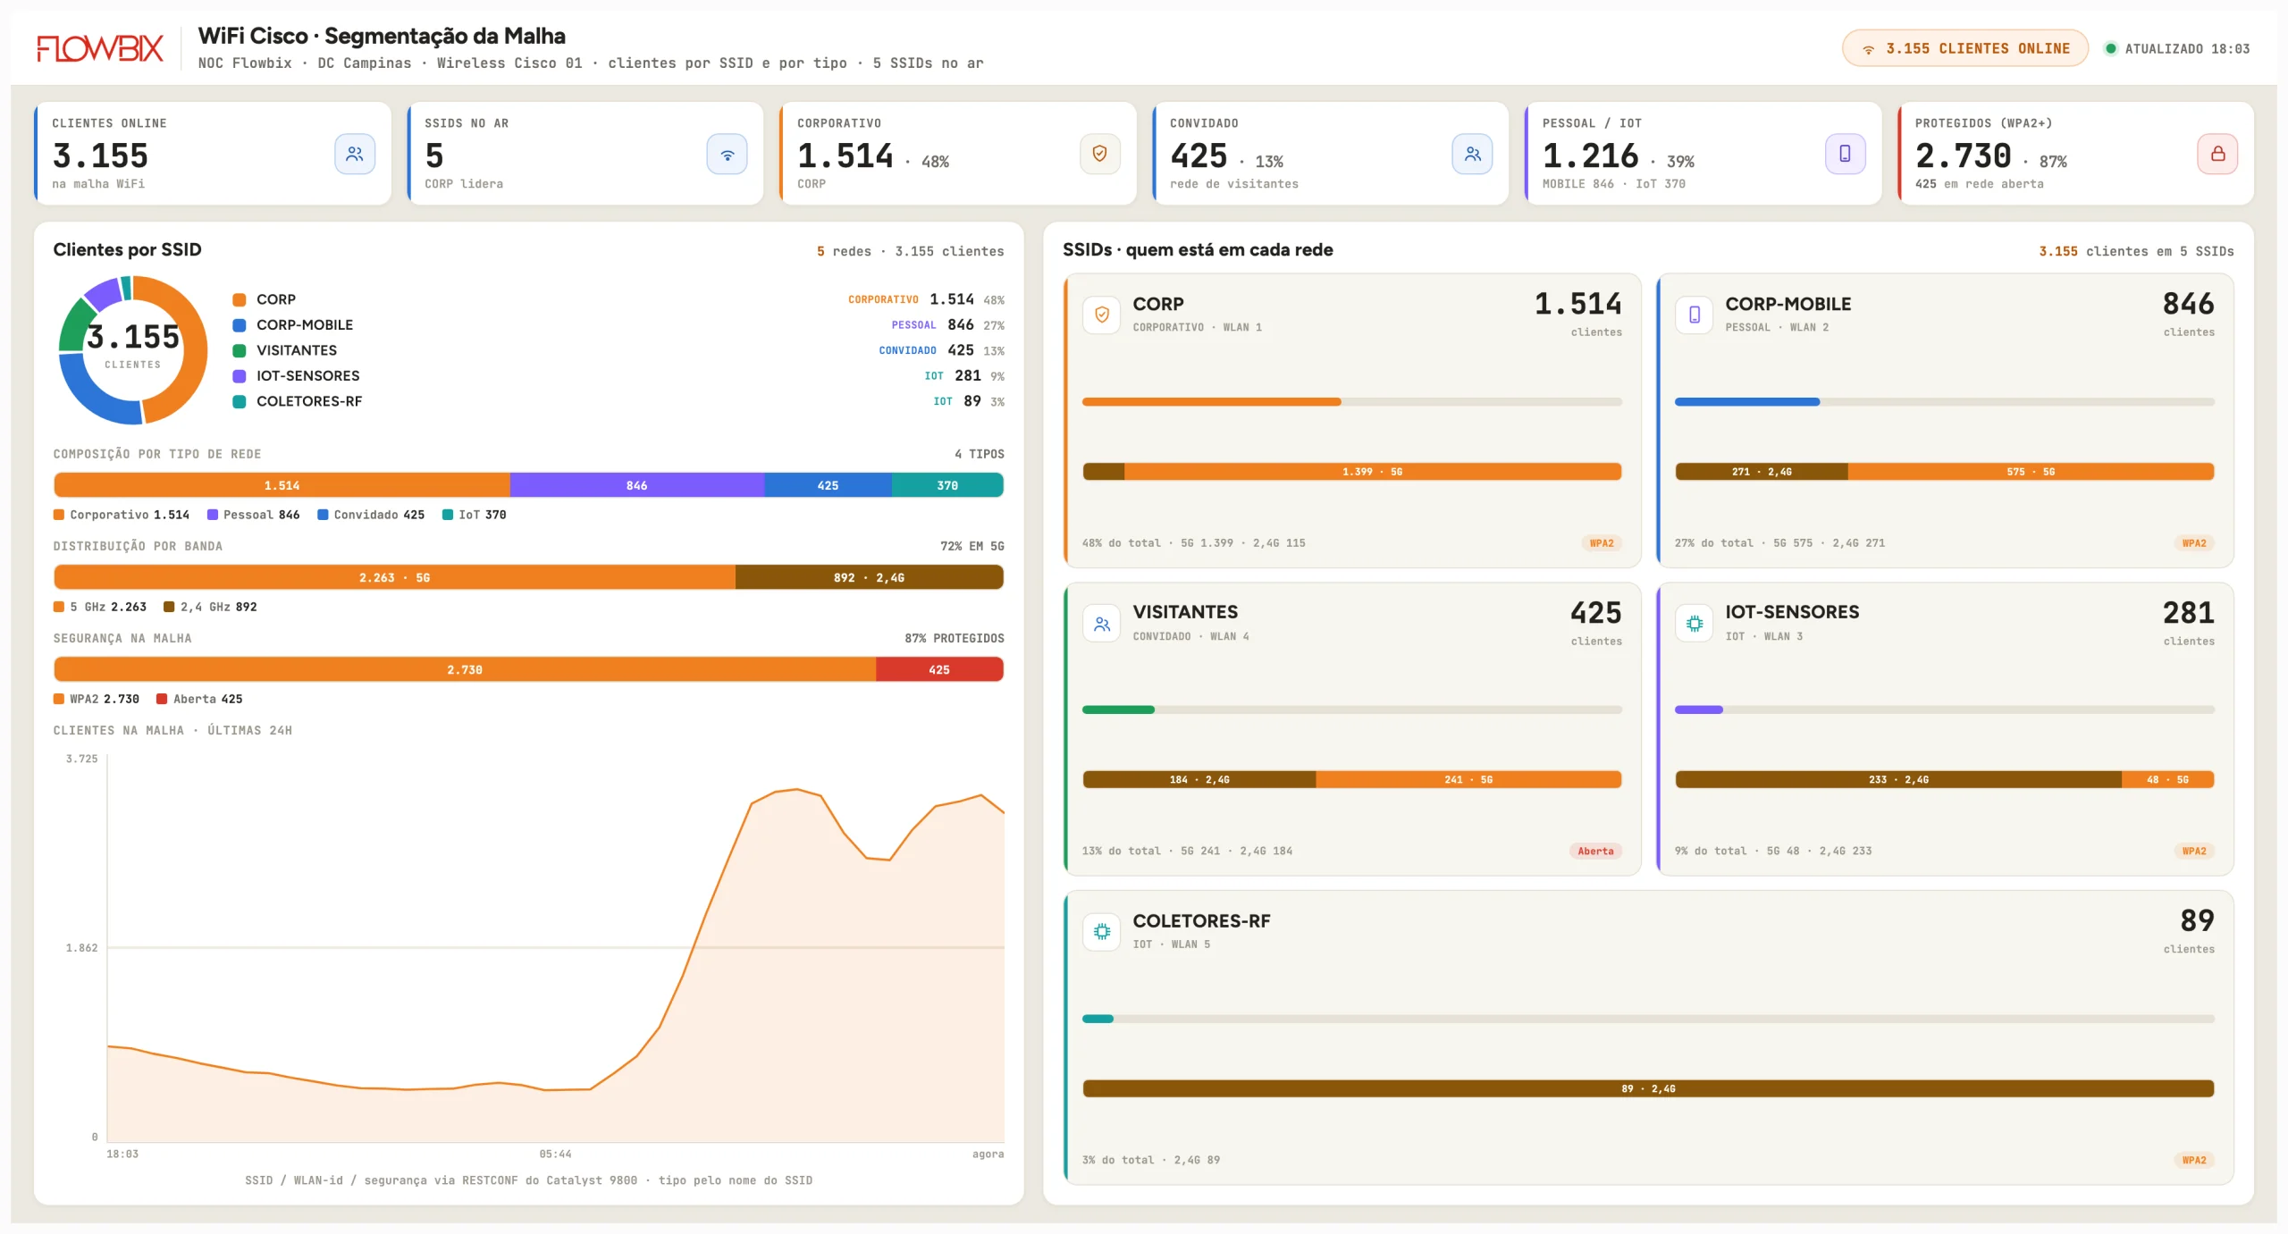
Task: Click the 'Clientes por SSID' panel title
Action: coord(127,250)
